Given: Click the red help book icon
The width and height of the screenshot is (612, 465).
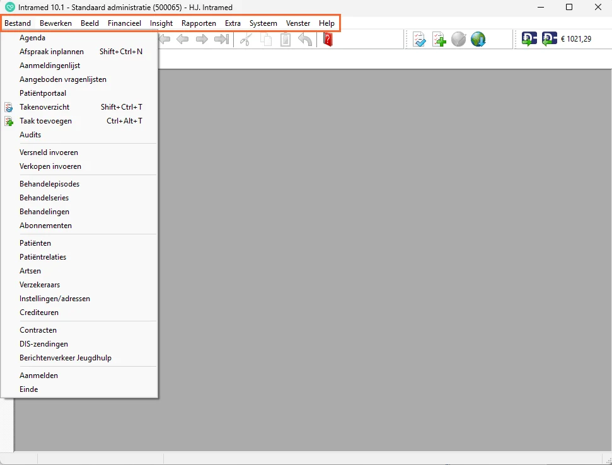Looking at the screenshot, I should point(328,40).
